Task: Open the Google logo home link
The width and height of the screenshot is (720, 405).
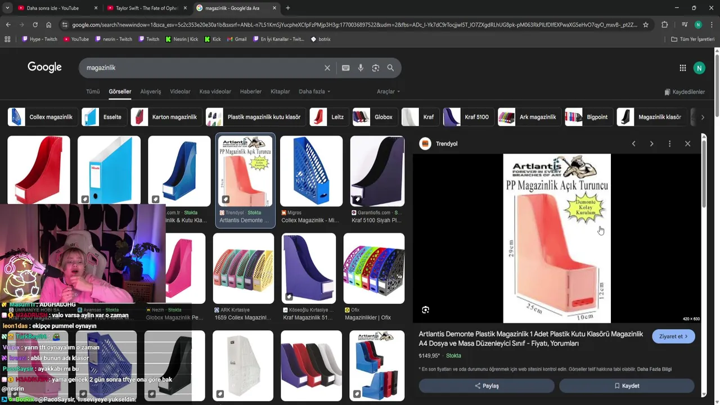Action: 44,67
